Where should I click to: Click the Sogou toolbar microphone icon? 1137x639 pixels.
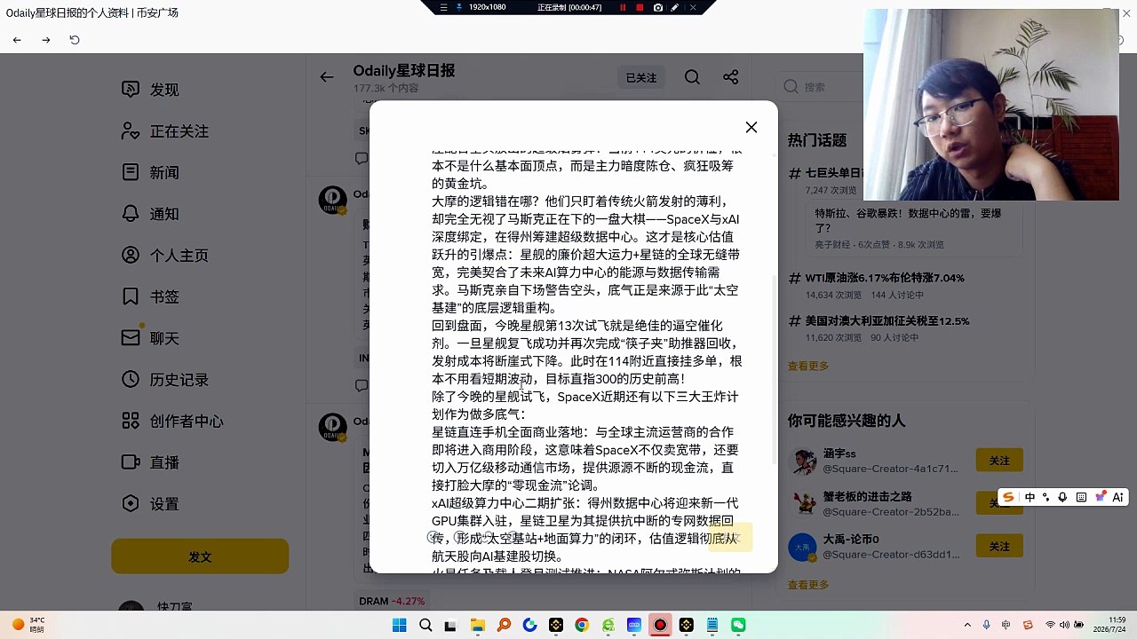pos(1063,497)
